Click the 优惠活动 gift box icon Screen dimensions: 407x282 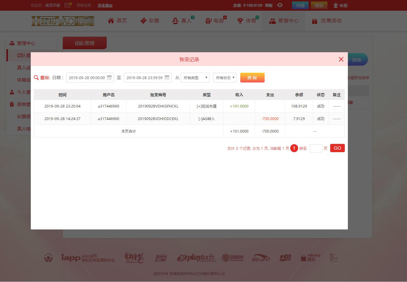[x=314, y=21]
